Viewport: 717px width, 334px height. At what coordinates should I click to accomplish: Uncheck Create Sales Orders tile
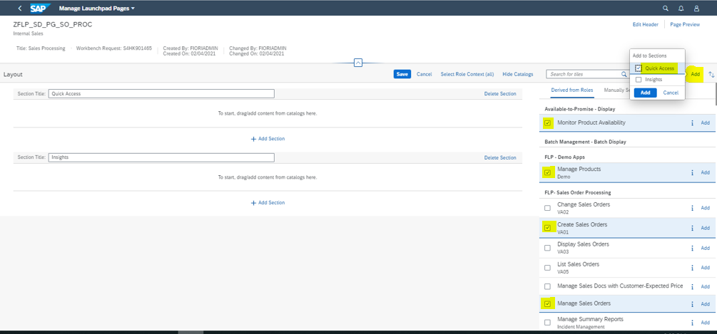pos(547,228)
